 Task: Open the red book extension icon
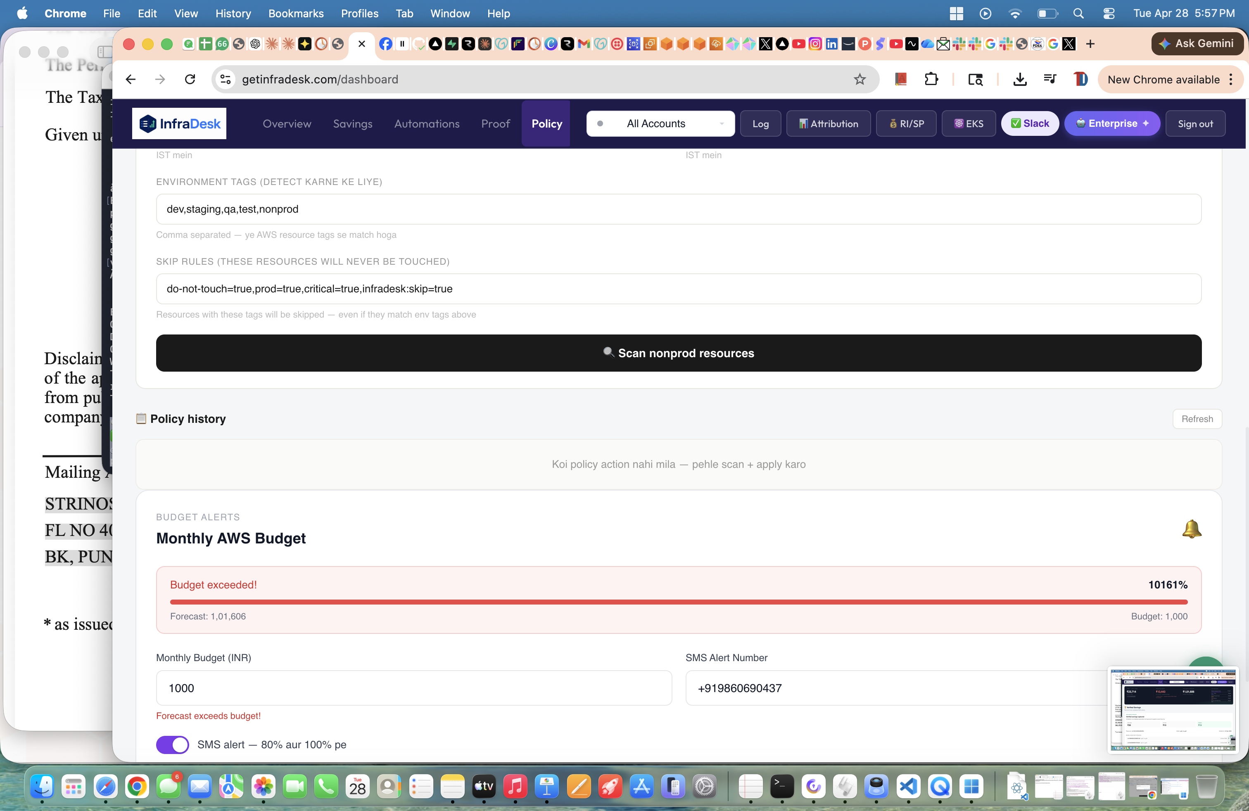(900, 79)
